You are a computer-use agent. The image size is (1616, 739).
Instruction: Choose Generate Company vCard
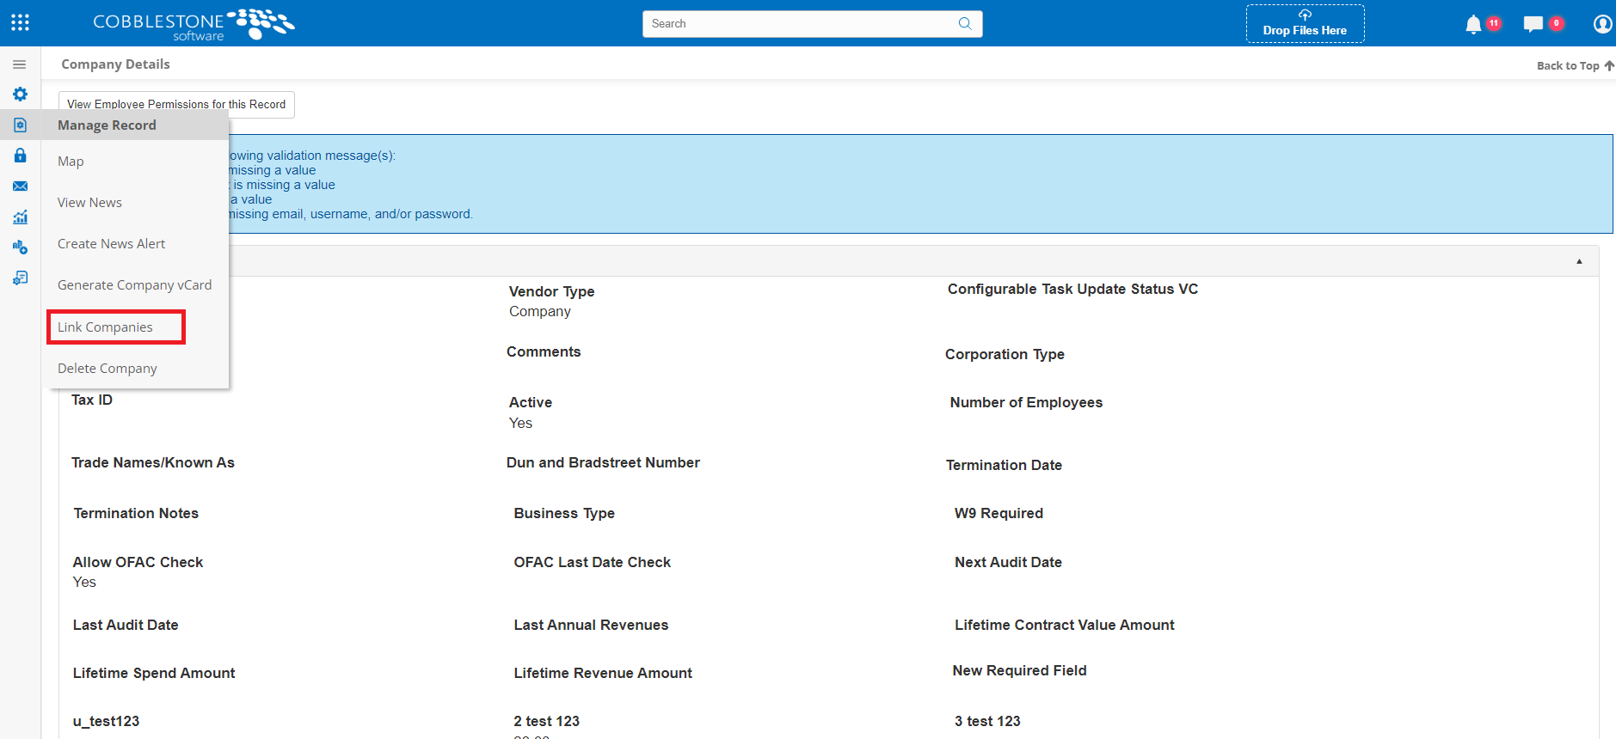pos(134,285)
